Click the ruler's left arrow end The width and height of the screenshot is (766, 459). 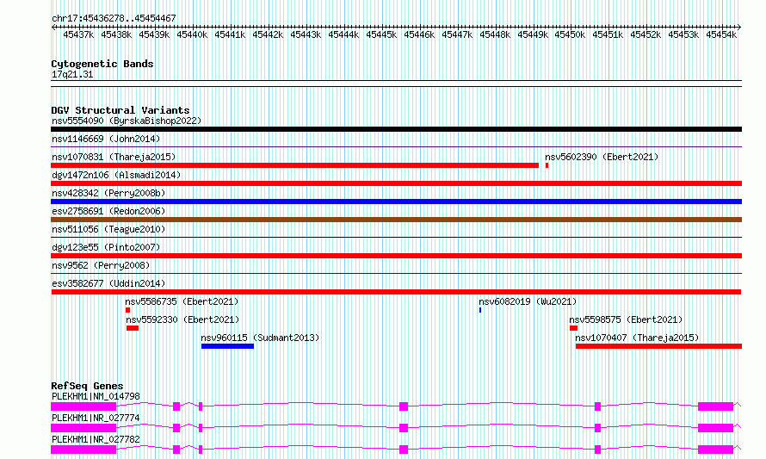point(53,28)
